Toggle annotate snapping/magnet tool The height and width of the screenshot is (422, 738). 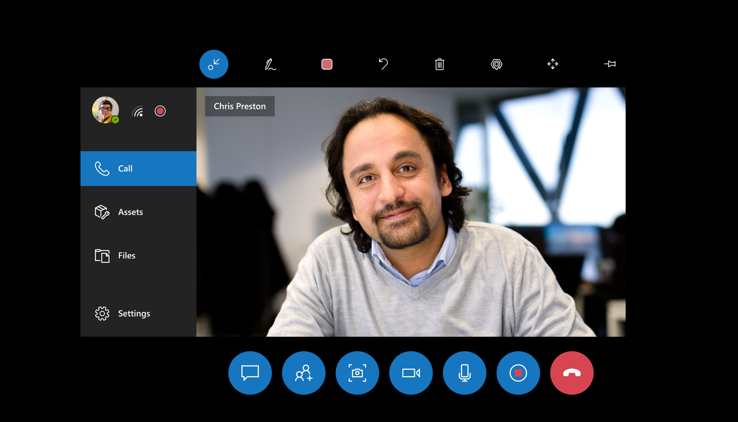pyautogui.click(x=496, y=64)
